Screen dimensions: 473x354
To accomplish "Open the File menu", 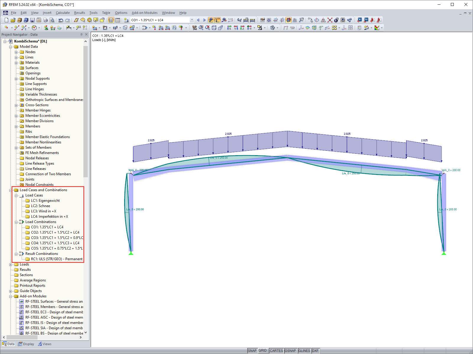I will (x=14, y=13).
